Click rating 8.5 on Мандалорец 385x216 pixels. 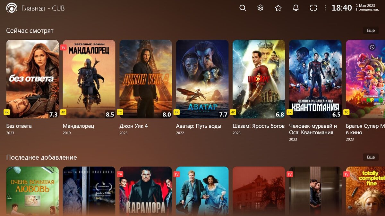pos(110,114)
